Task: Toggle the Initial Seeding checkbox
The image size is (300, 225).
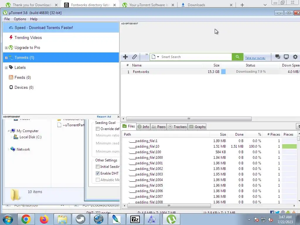Action: click(x=98, y=167)
